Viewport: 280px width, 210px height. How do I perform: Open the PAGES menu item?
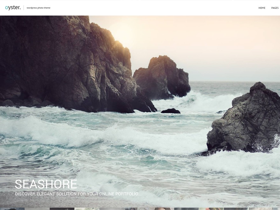pos(275,8)
